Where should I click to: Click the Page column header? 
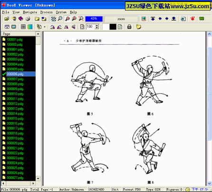(x=19, y=34)
